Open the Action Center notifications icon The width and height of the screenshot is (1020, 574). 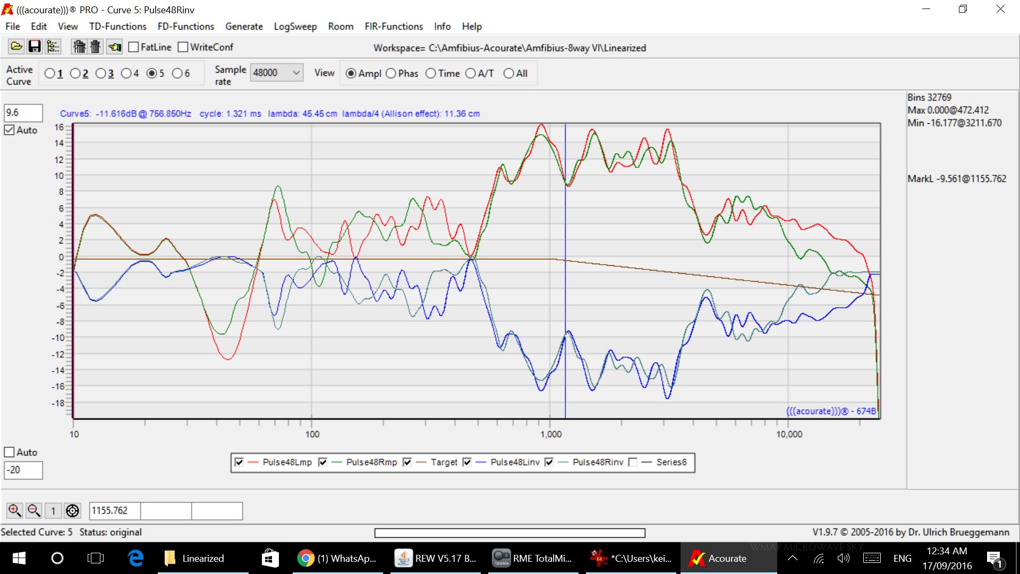click(994, 558)
